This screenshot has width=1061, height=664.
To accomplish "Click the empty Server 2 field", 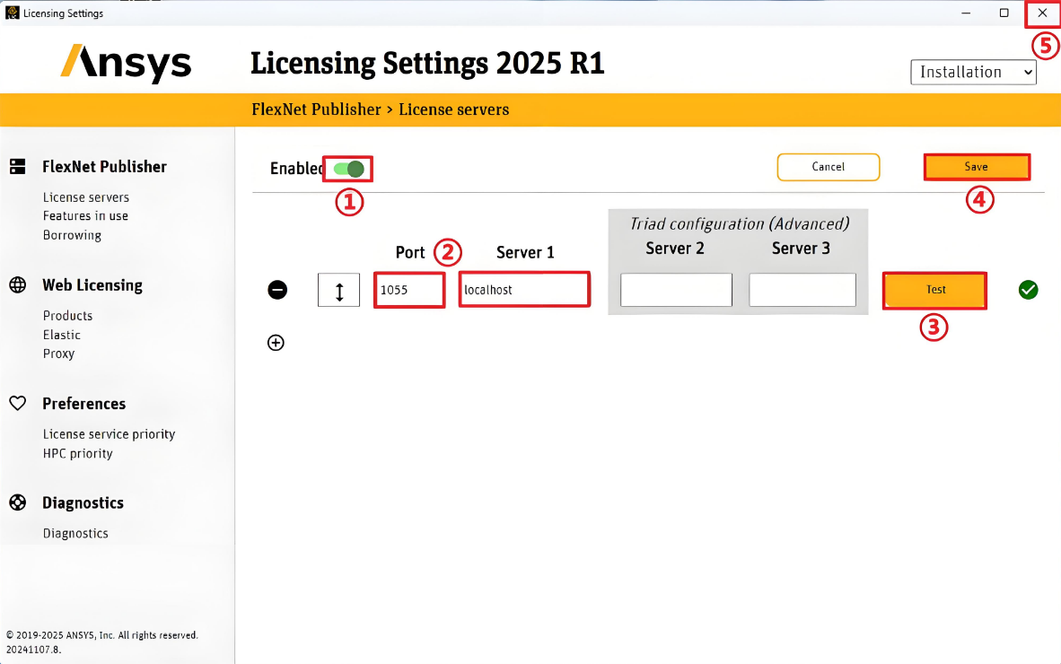I will (676, 290).
